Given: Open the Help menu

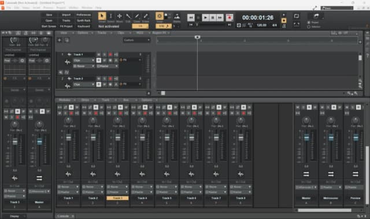Looking at the screenshot, I should click(98, 8).
